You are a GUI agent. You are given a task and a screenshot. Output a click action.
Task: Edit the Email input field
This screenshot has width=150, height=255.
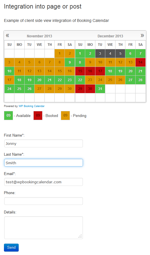pos(44,182)
